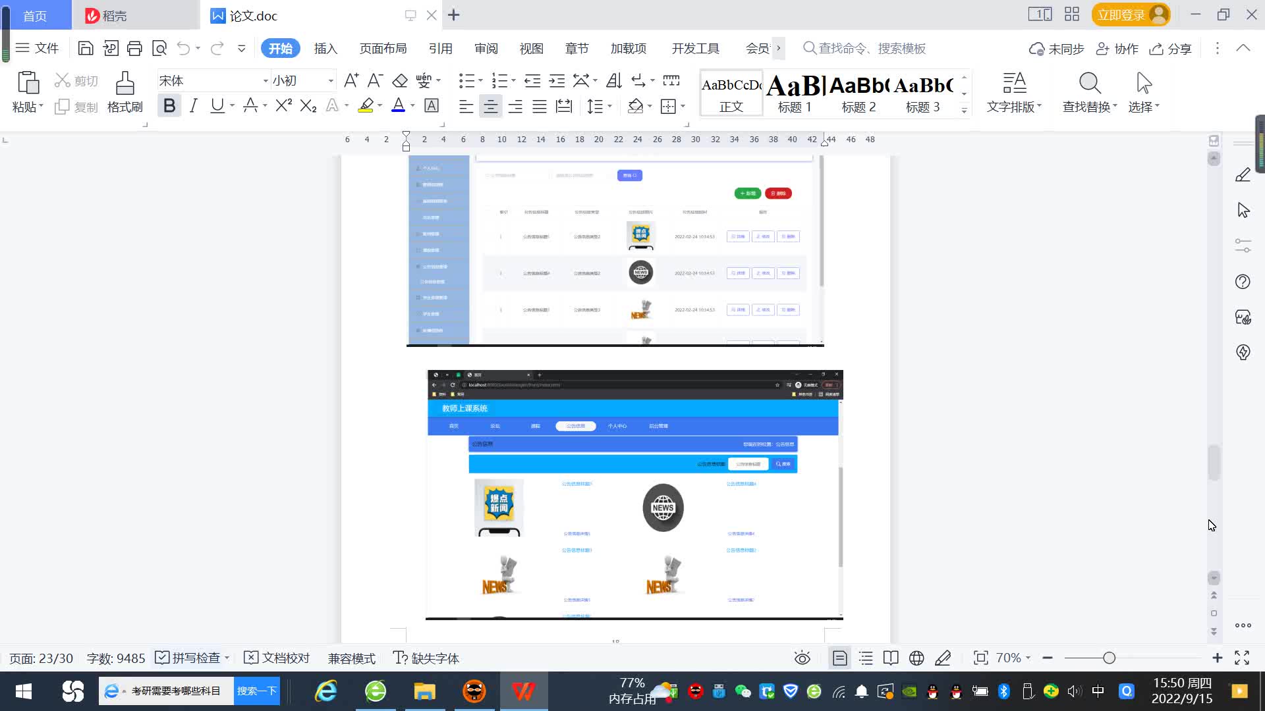The height and width of the screenshot is (711, 1265).
Task: Apply superscript formatting
Action: (x=283, y=105)
